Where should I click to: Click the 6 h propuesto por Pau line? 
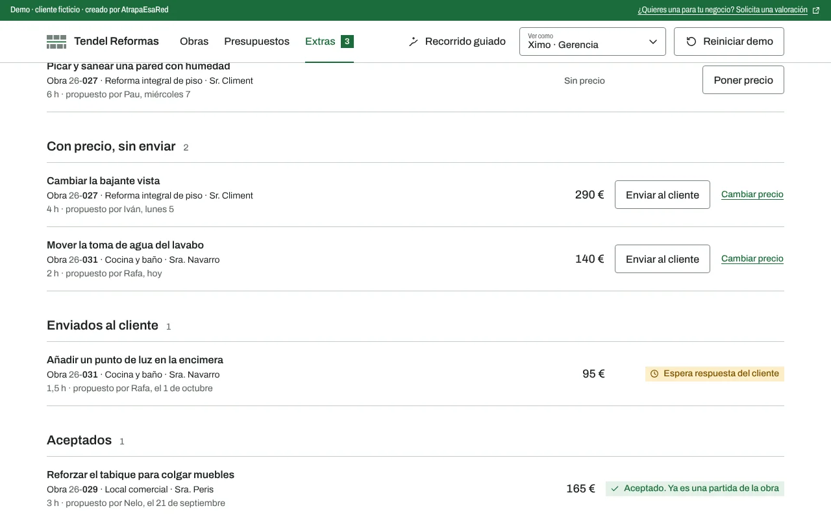click(x=119, y=95)
